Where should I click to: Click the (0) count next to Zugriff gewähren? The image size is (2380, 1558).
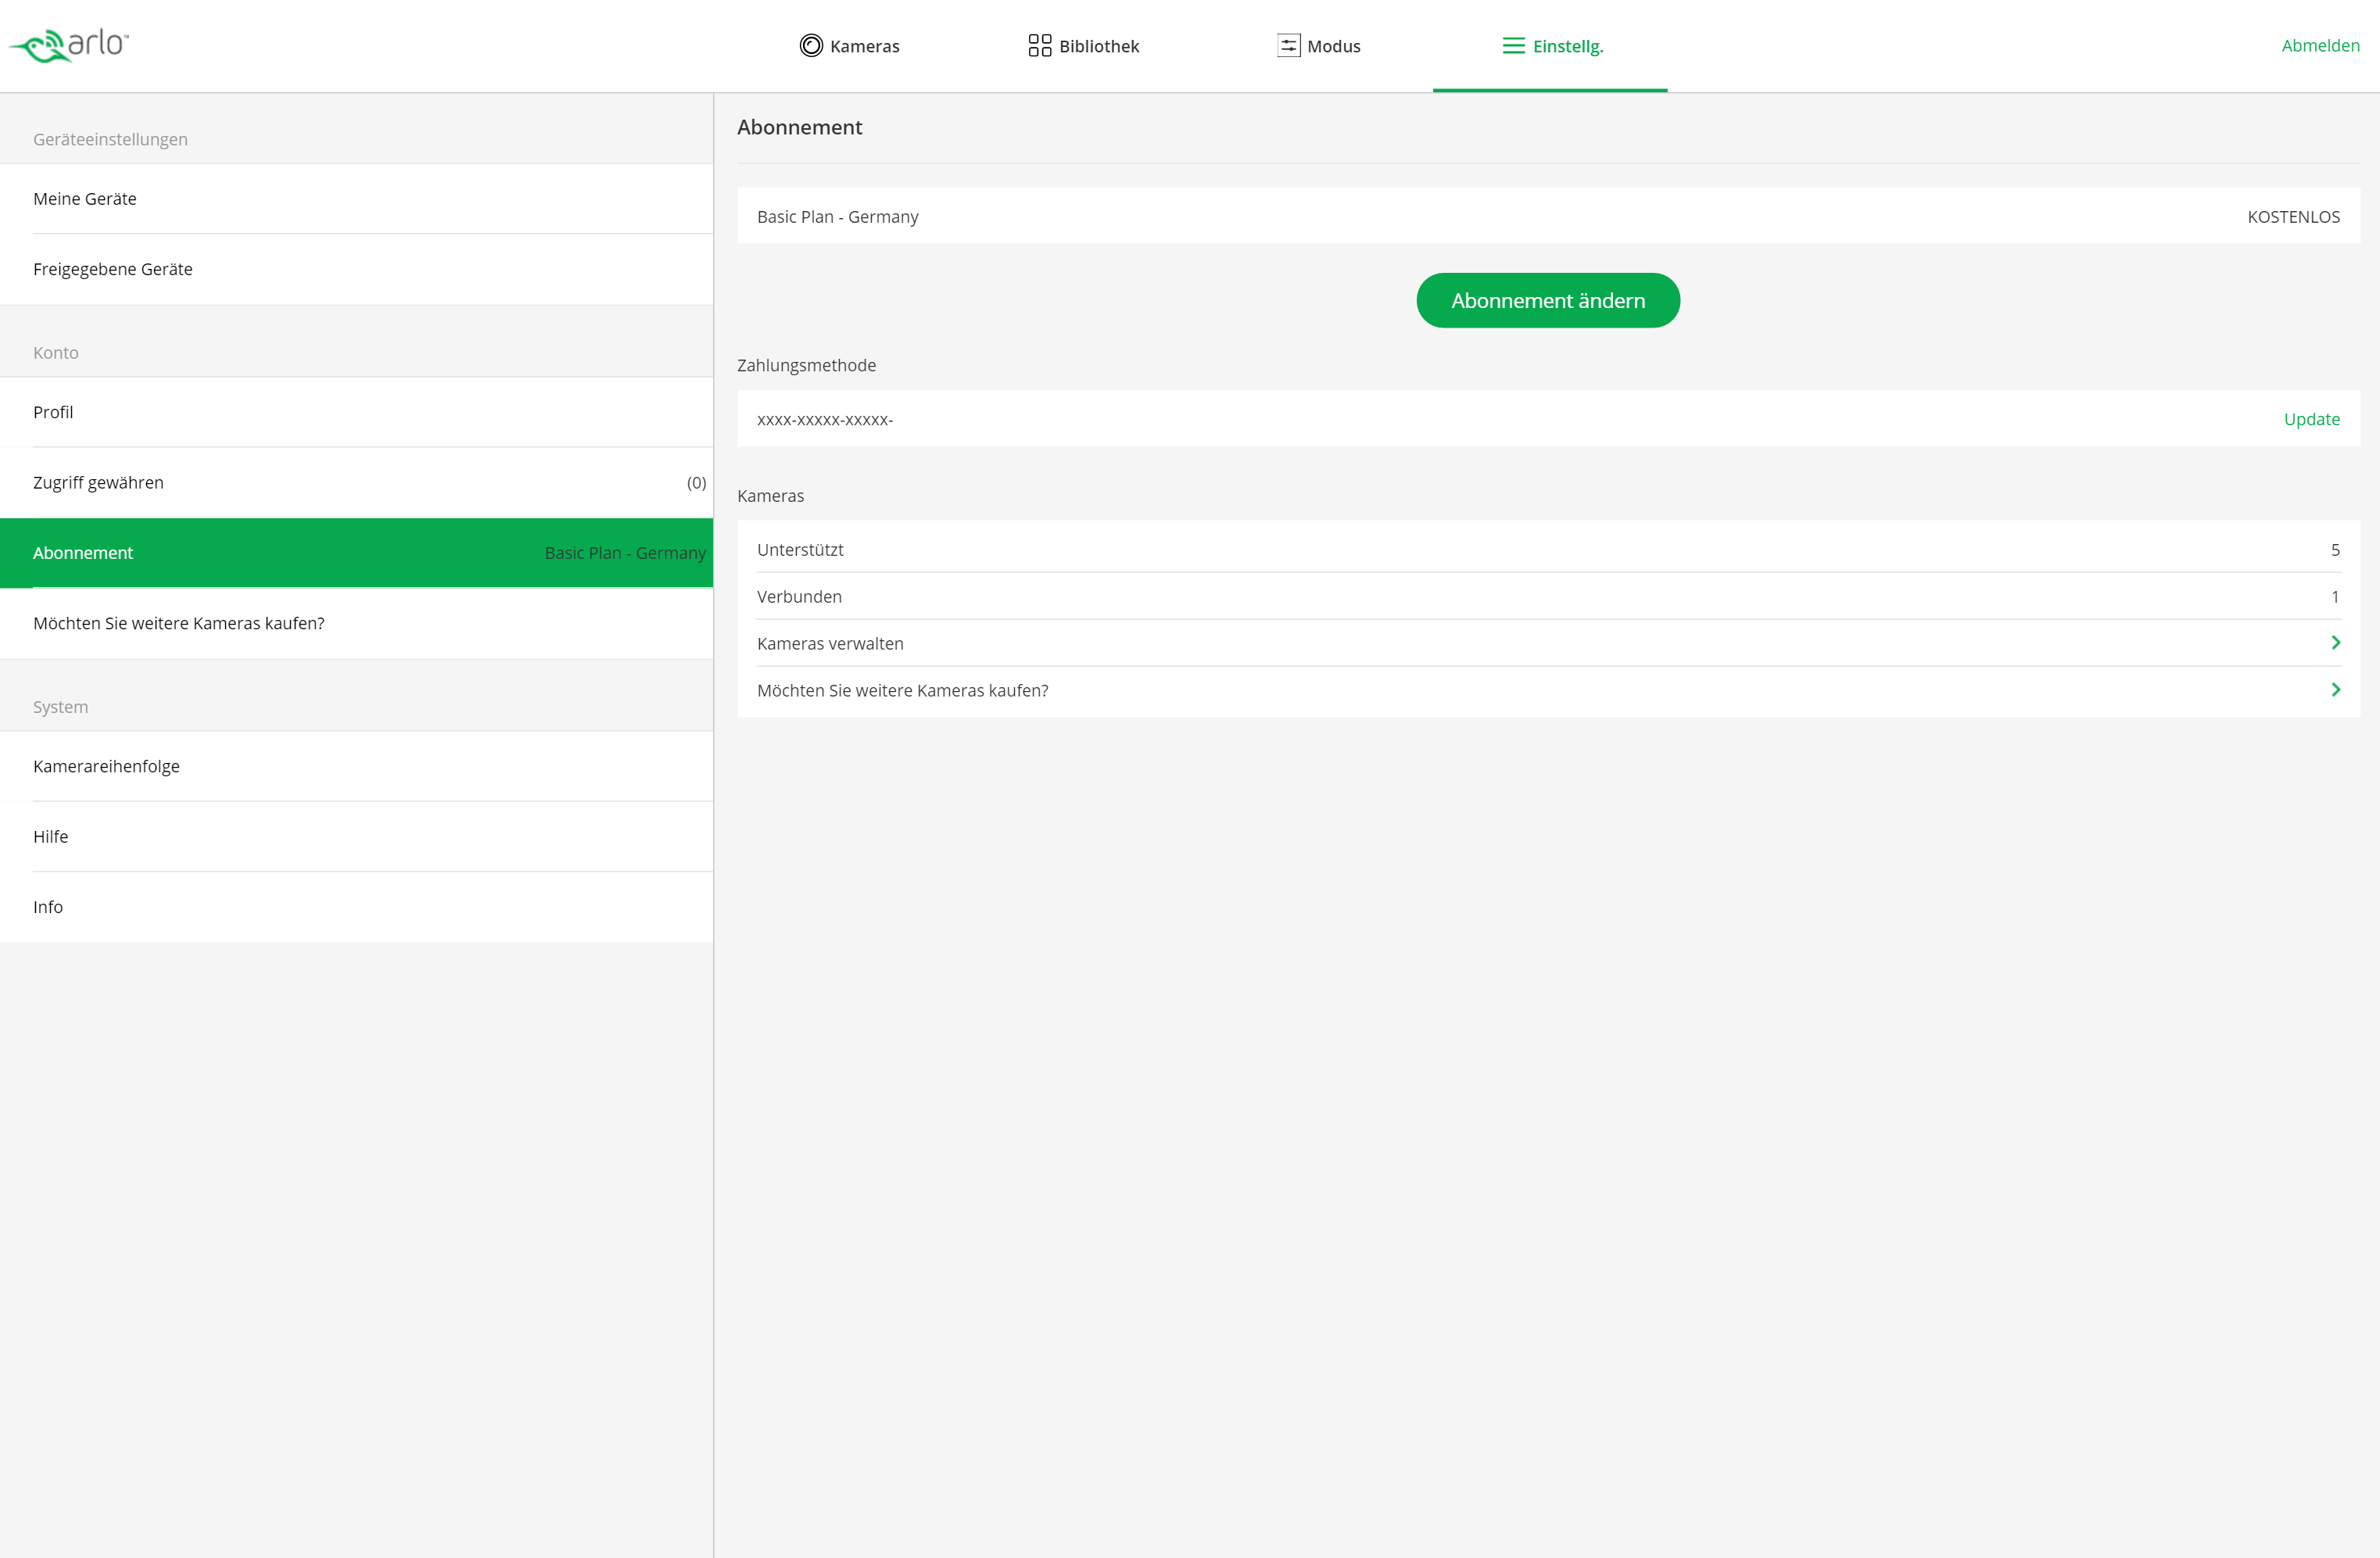(696, 483)
